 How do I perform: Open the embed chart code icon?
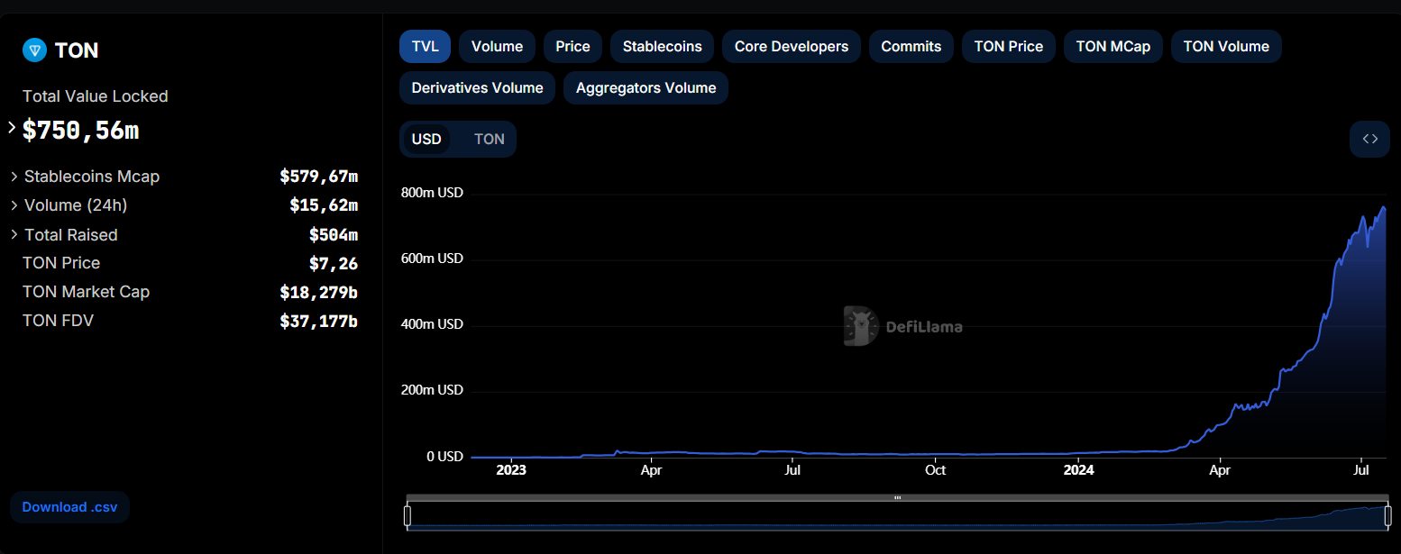pos(1369,139)
